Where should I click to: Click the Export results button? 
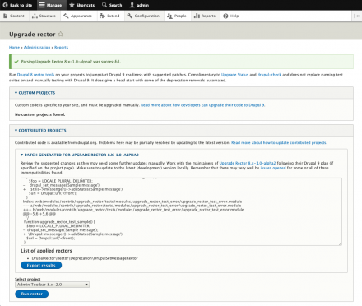[x=41, y=265]
